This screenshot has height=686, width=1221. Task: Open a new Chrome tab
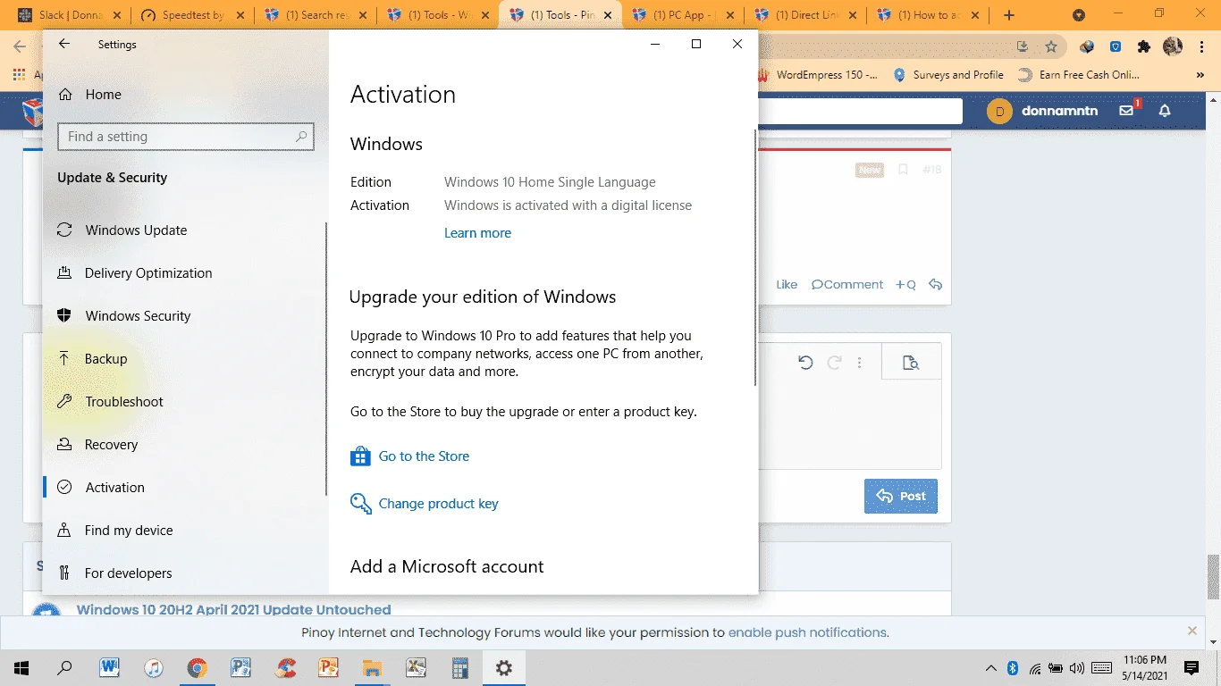click(1009, 15)
